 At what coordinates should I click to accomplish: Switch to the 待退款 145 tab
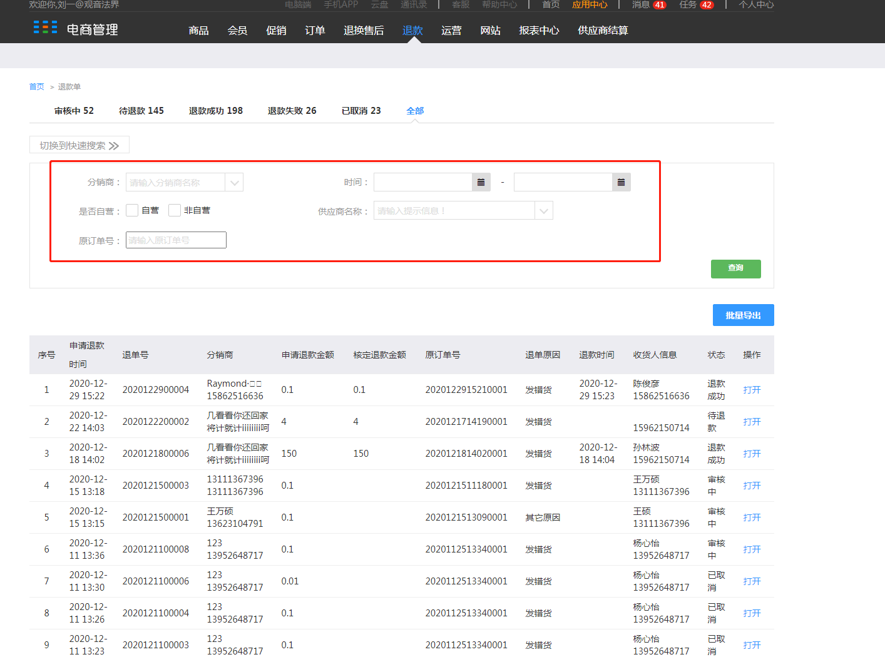click(141, 111)
